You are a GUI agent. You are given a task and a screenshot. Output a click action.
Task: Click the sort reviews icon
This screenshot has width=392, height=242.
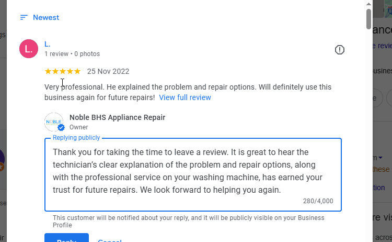point(24,17)
